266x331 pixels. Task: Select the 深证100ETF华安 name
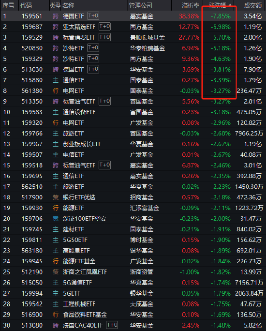pos(84,218)
